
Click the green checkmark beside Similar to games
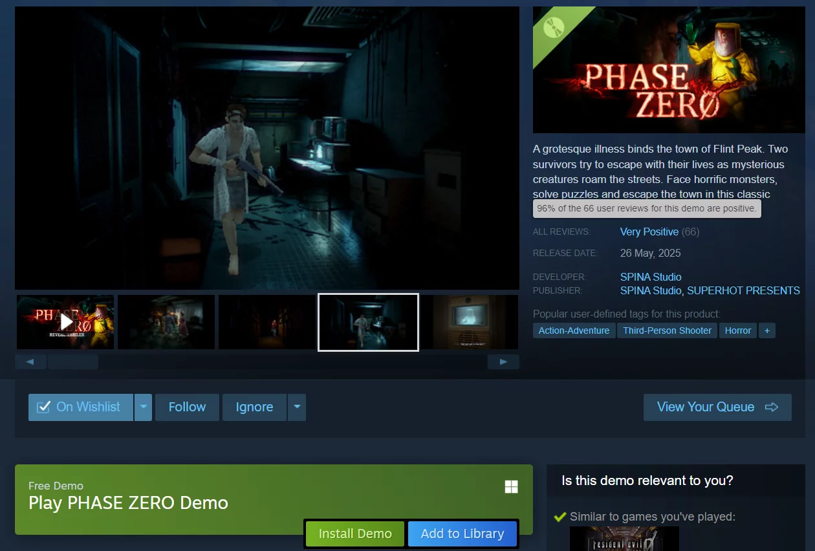(x=560, y=517)
